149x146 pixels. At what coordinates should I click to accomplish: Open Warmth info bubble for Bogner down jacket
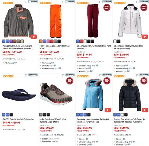pos(129,144)
